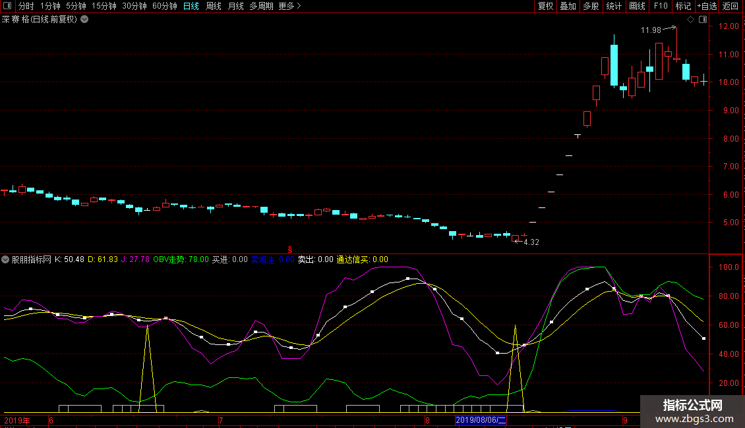Click the 买进: 0.00 label

pyautogui.click(x=230, y=259)
